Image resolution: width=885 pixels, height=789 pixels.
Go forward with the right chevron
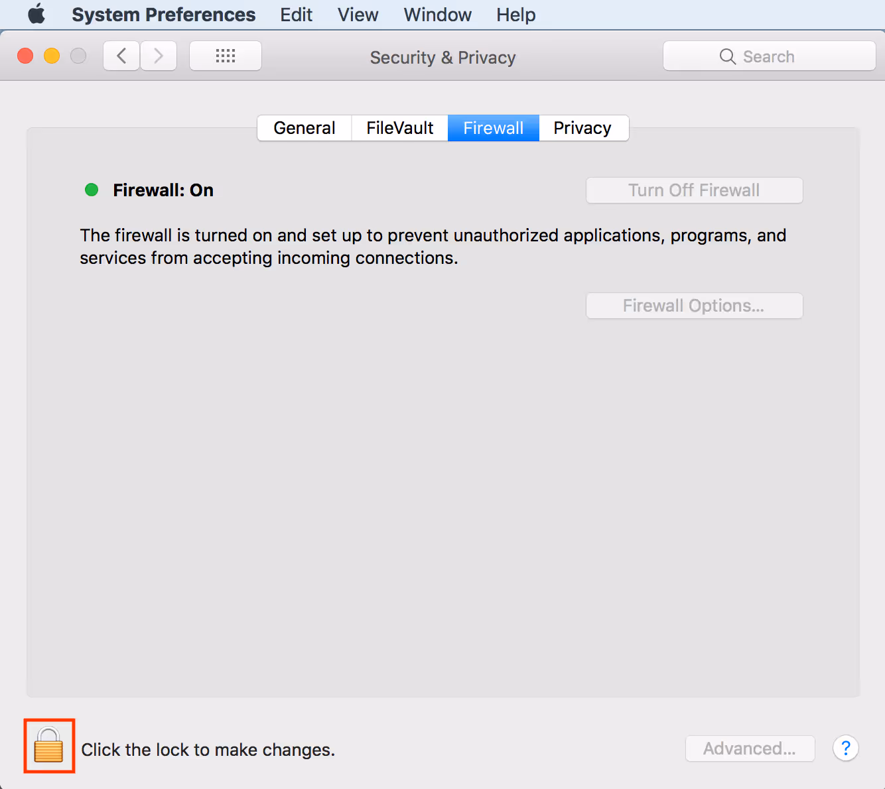click(x=159, y=56)
